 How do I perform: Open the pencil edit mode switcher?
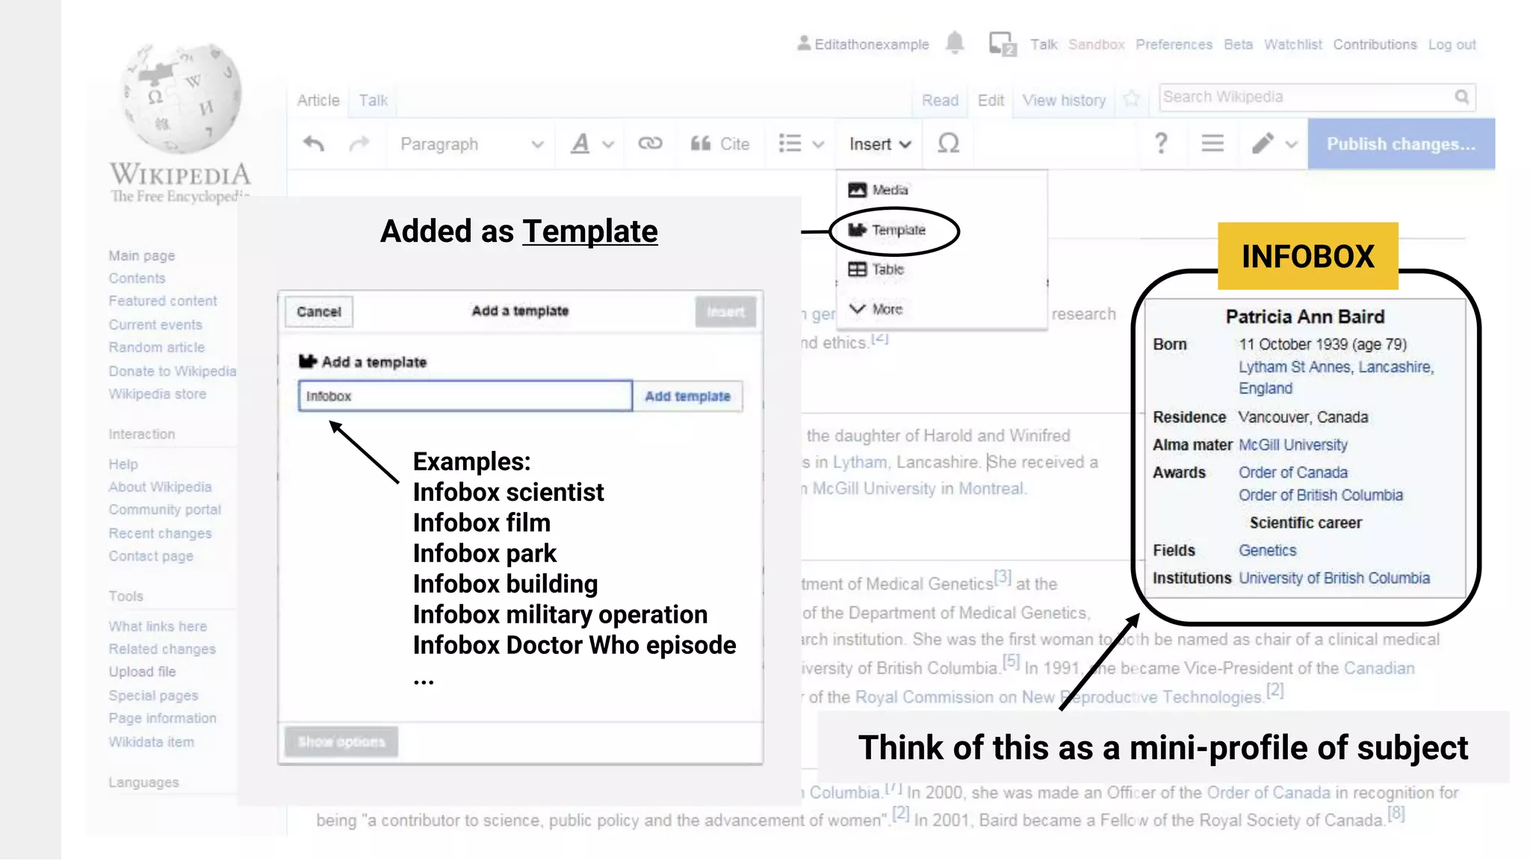pos(1275,143)
